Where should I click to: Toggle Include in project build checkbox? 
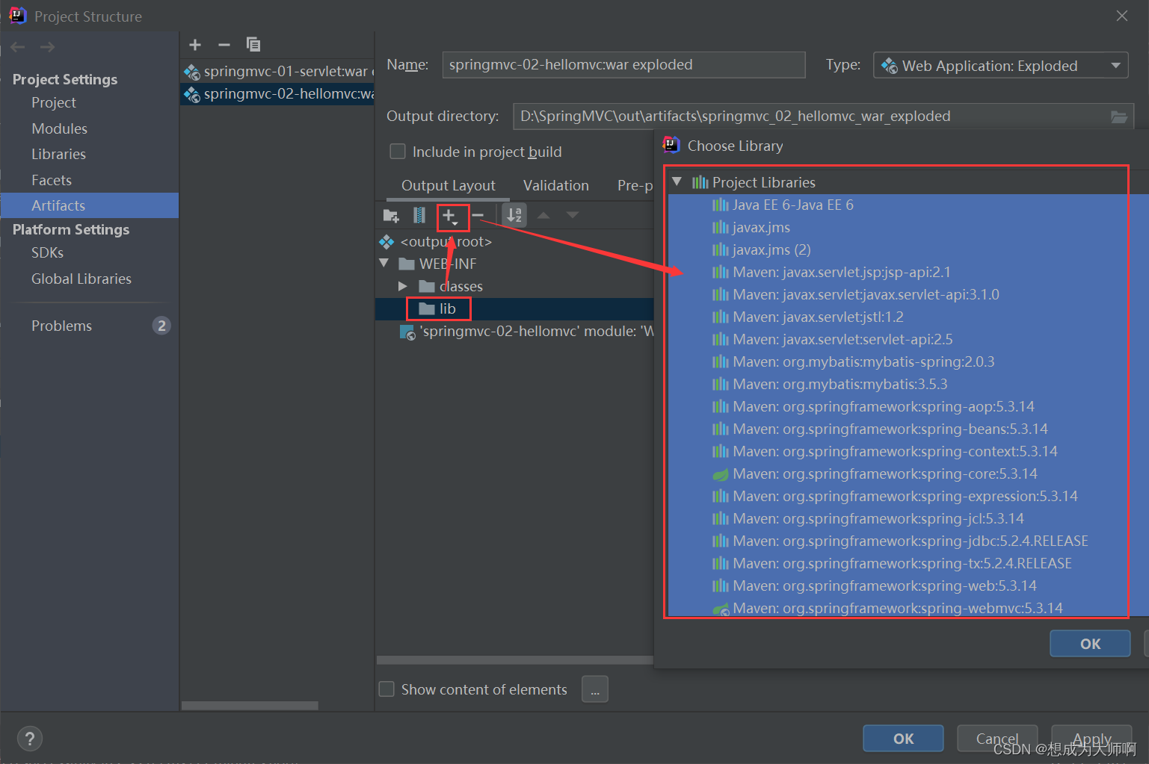[398, 152]
